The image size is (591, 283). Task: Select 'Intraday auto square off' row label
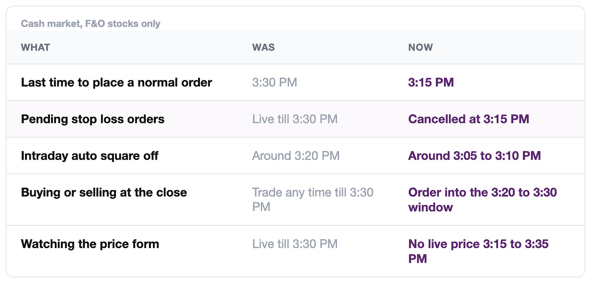pyautogui.click(x=90, y=156)
